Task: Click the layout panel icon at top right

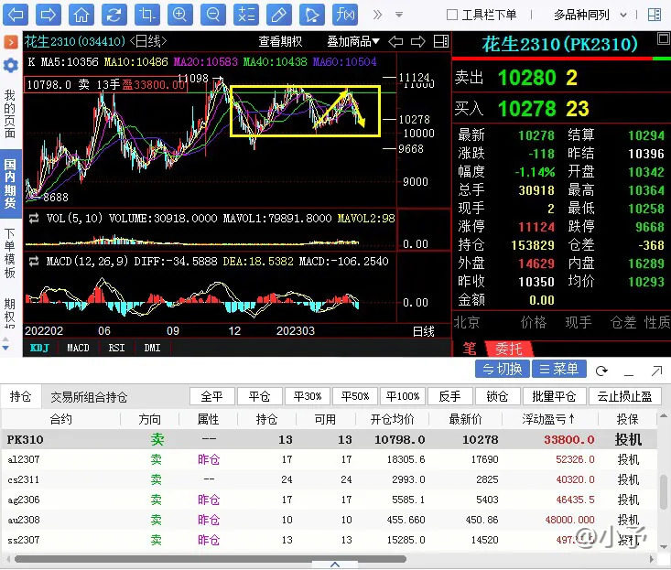Action: pos(655,15)
